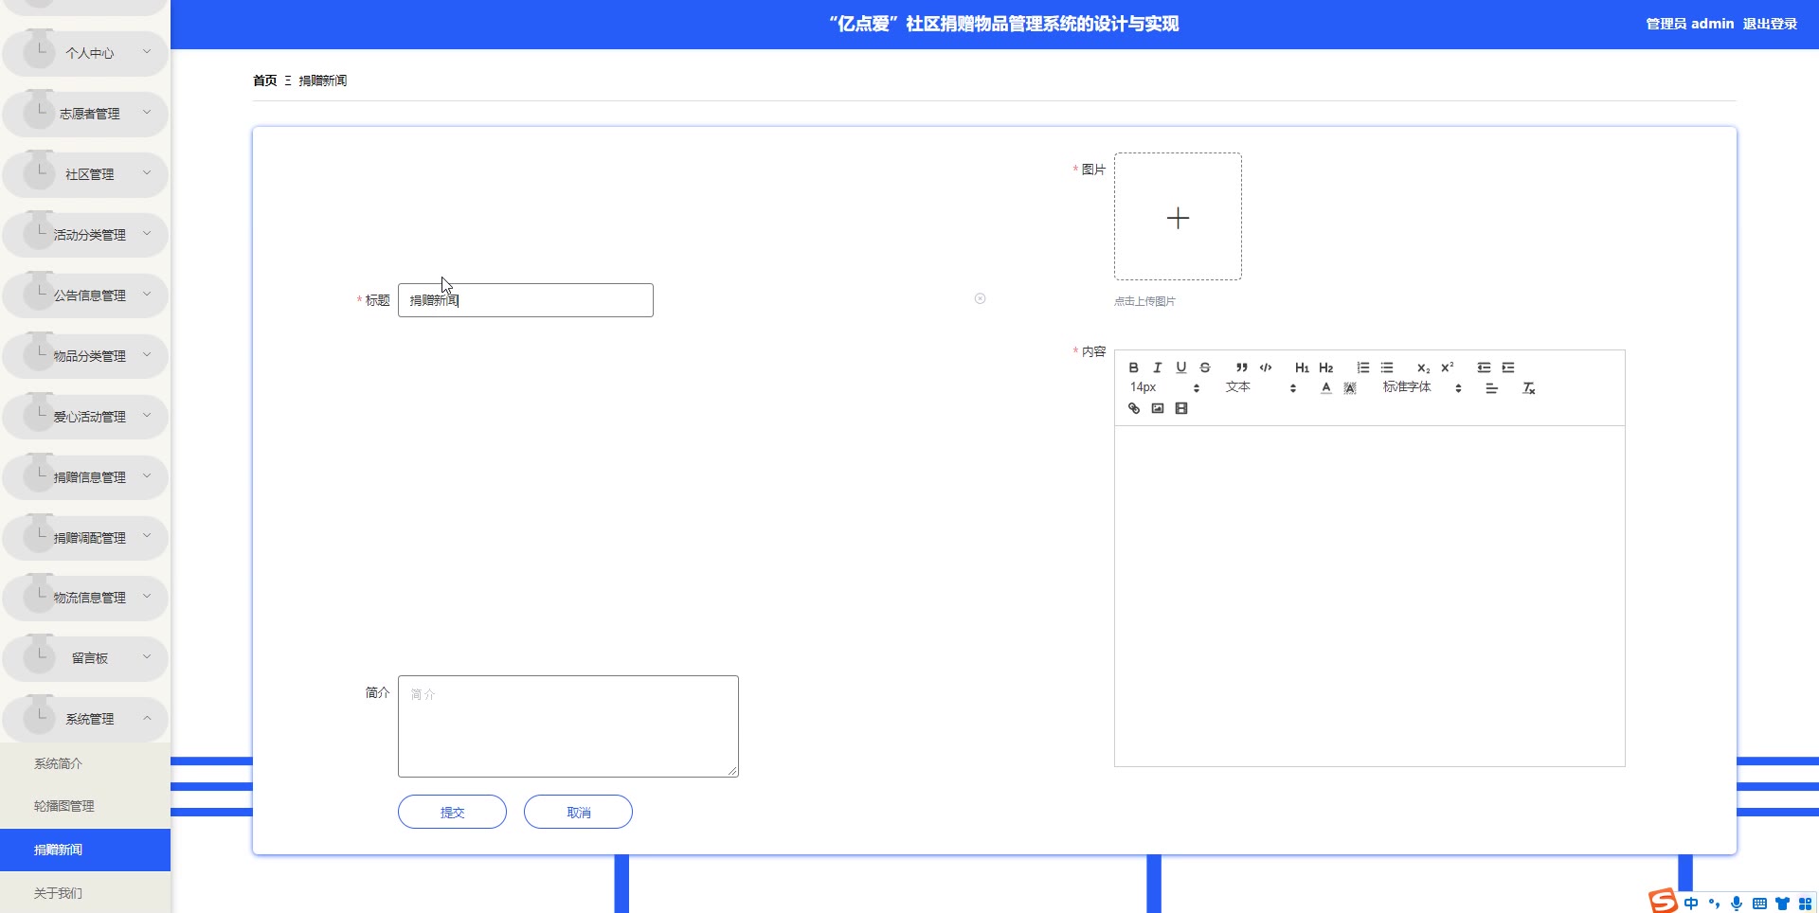Toggle Chinese/English input mode on IME bar
This screenshot has height=913, width=1819.
1691,904
